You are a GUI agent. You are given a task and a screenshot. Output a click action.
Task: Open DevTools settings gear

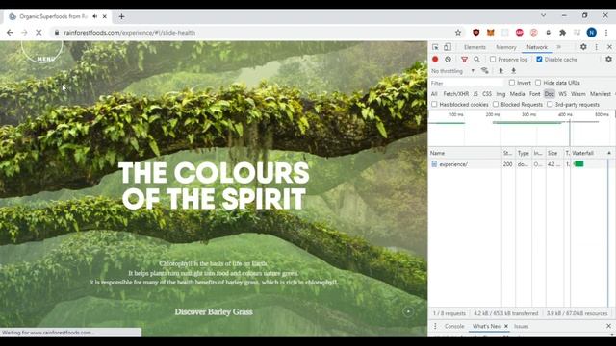coord(583,47)
